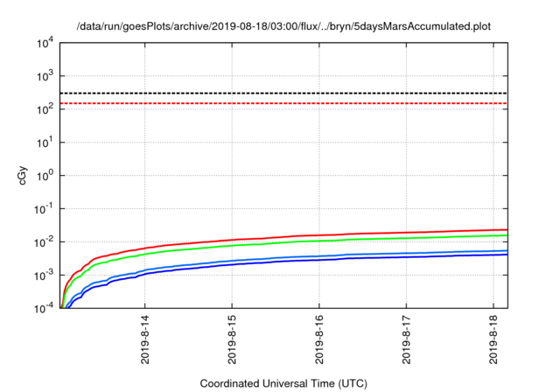The image size is (560, 392).
Task: Select the 10^-4 y-axis label
Action: [x=43, y=308]
